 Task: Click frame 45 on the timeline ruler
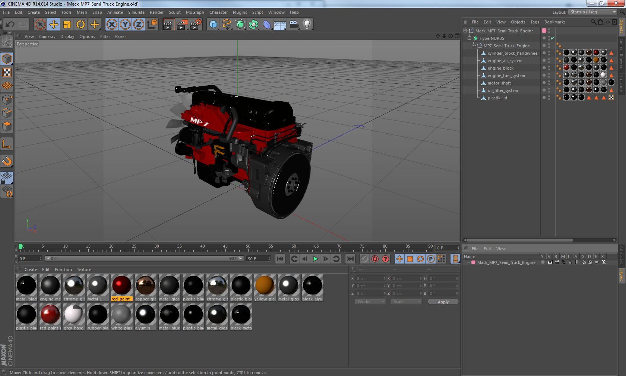[225, 246]
